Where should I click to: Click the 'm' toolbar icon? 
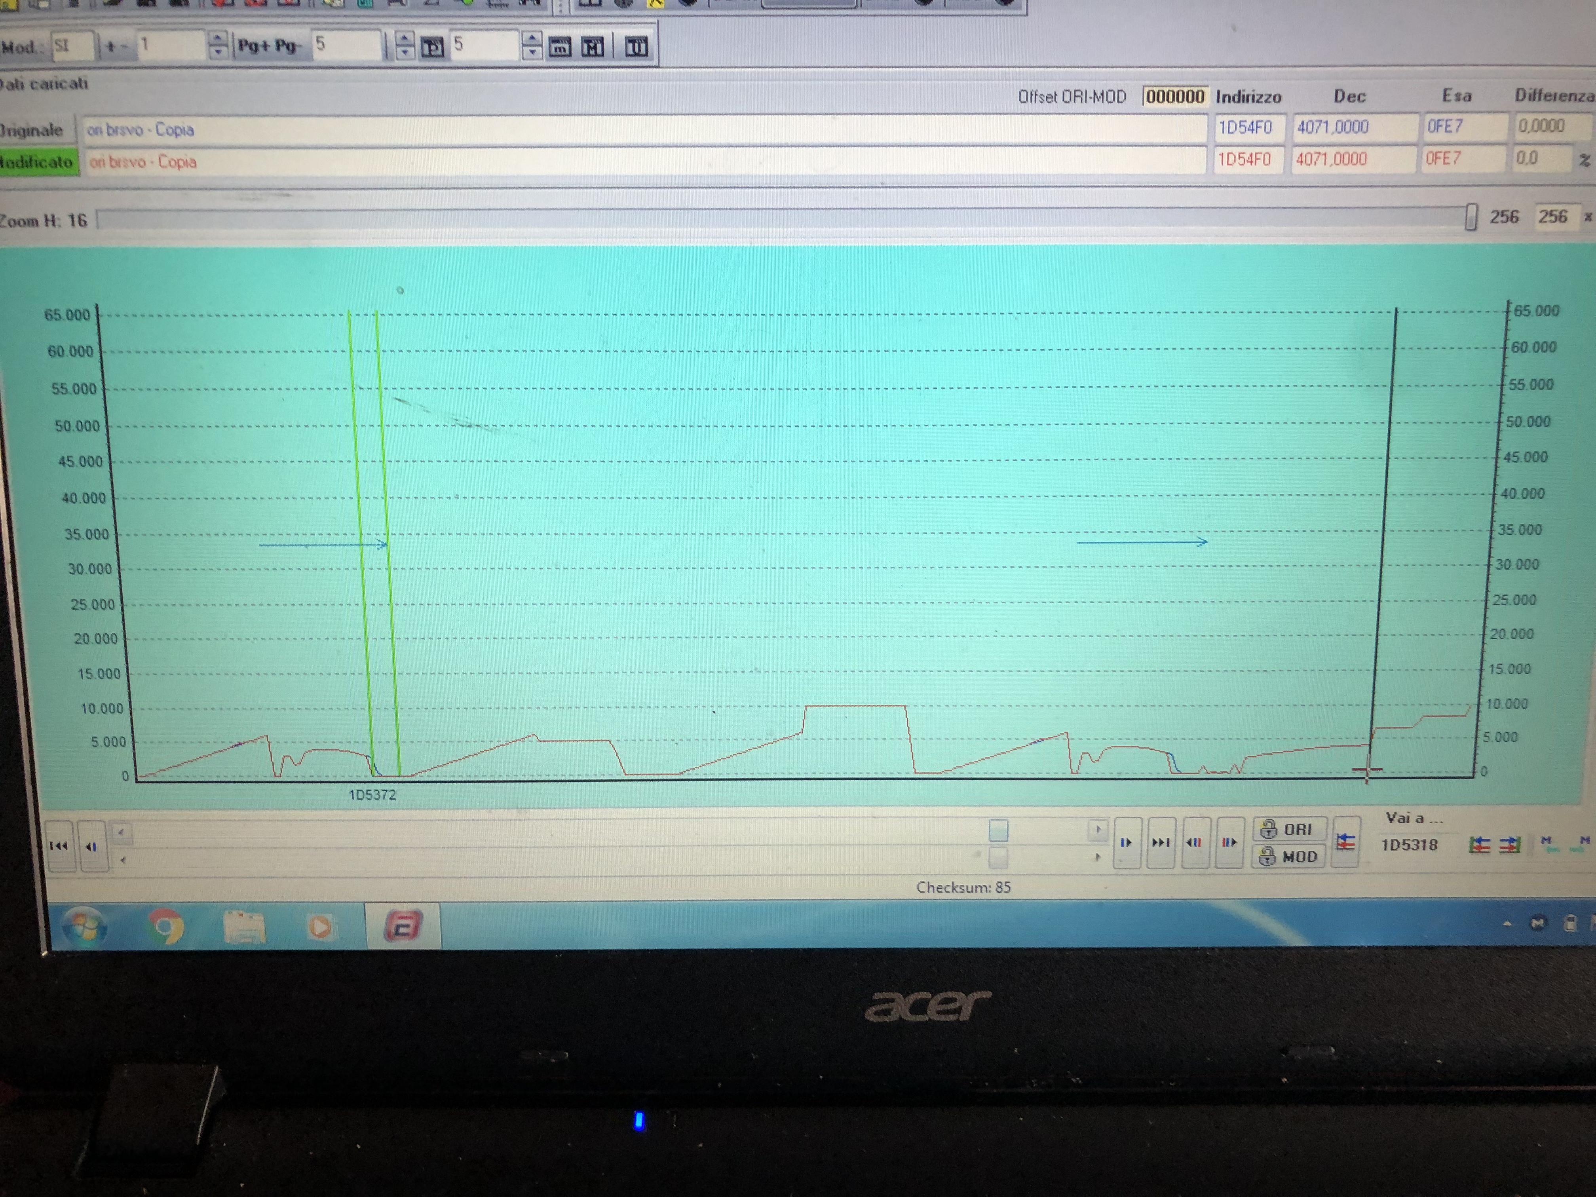click(559, 47)
